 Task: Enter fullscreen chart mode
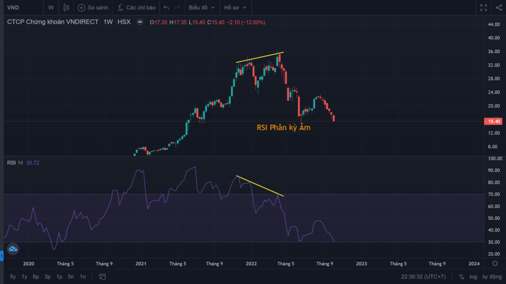click(x=483, y=7)
